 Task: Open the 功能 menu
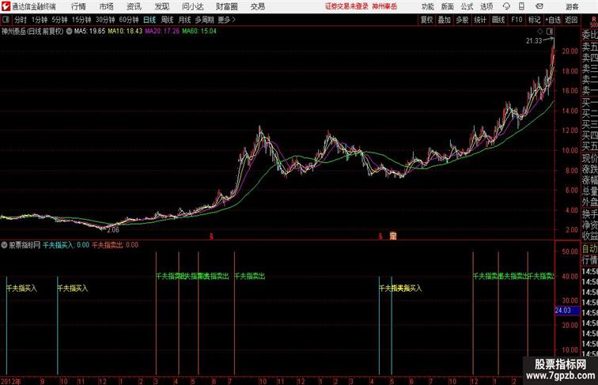click(428, 6)
